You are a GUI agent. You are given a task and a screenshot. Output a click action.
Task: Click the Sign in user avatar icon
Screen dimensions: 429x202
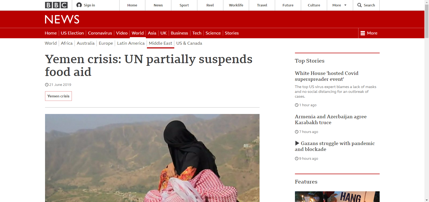coord(79,5)
